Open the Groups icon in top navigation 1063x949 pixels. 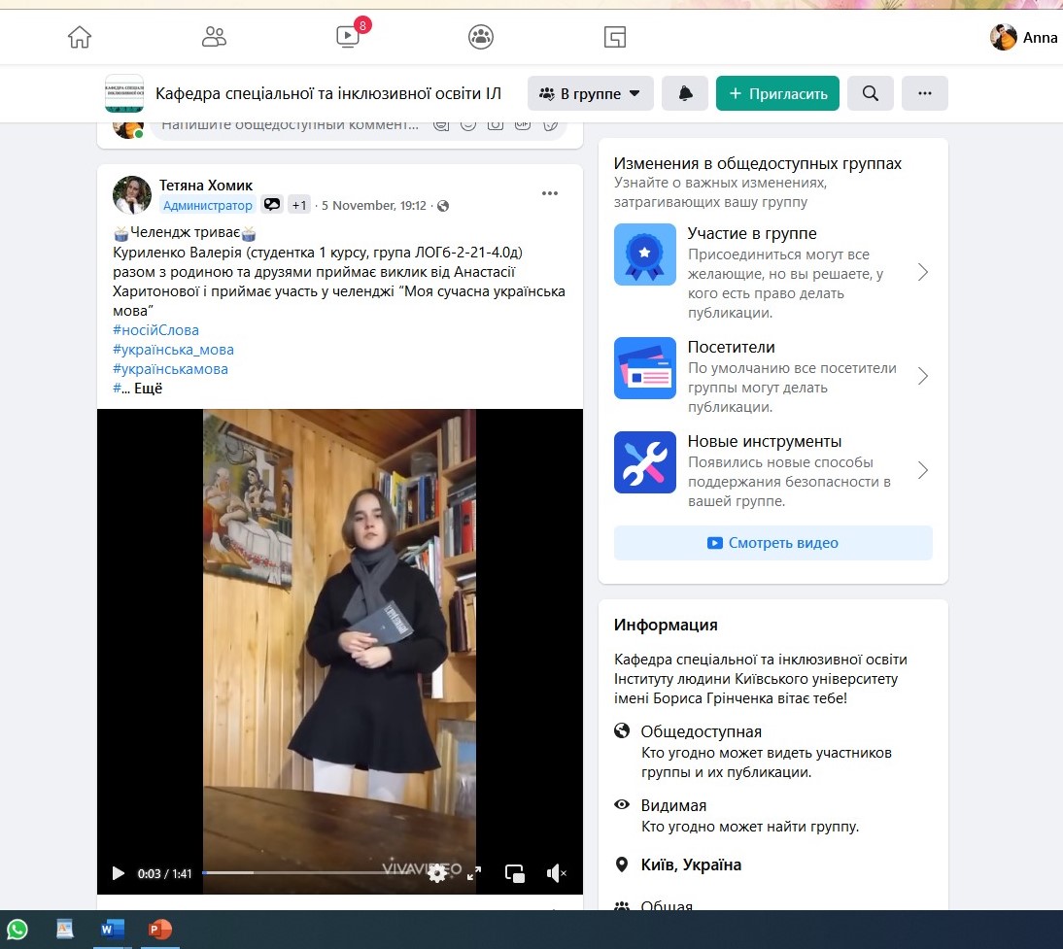481,38
